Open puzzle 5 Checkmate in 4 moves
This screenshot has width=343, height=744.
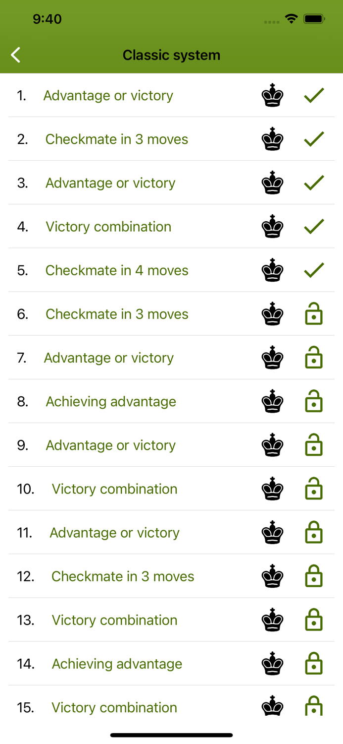pyautogui.click(x=117, y=270)
